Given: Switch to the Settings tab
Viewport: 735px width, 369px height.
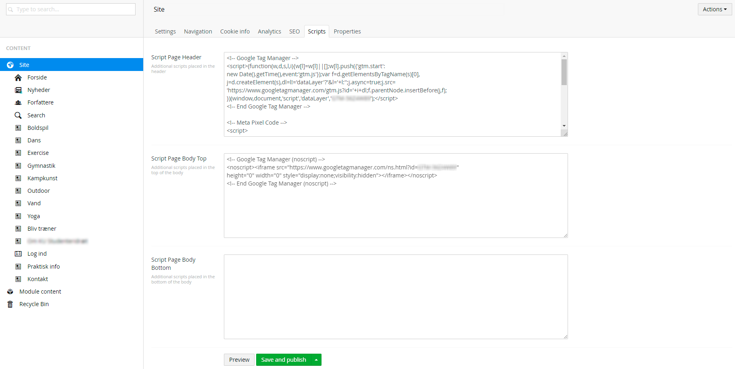Looking at the screenshot, I should [165, 31].
